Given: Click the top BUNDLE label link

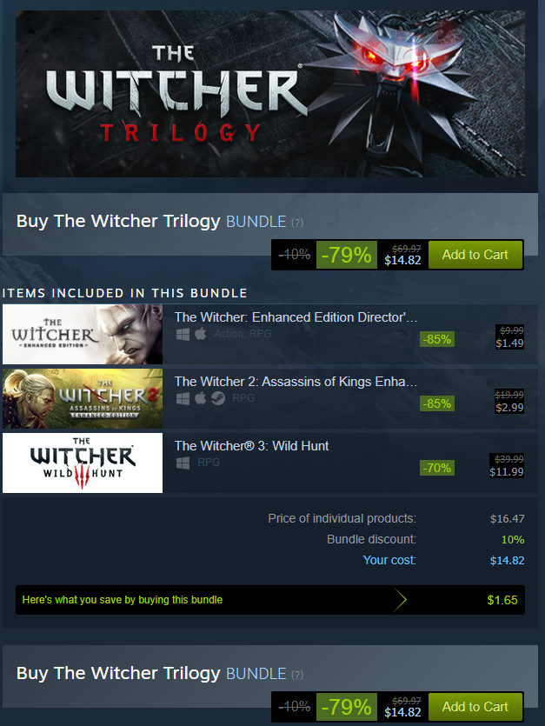Looking at the screenshot, I should 256,222.
